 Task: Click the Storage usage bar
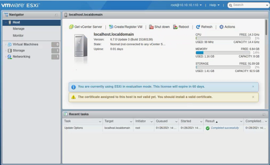coord(223,67)
